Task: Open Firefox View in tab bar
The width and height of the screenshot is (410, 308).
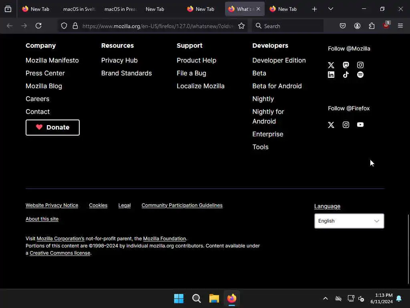Action: pos(8,9)
